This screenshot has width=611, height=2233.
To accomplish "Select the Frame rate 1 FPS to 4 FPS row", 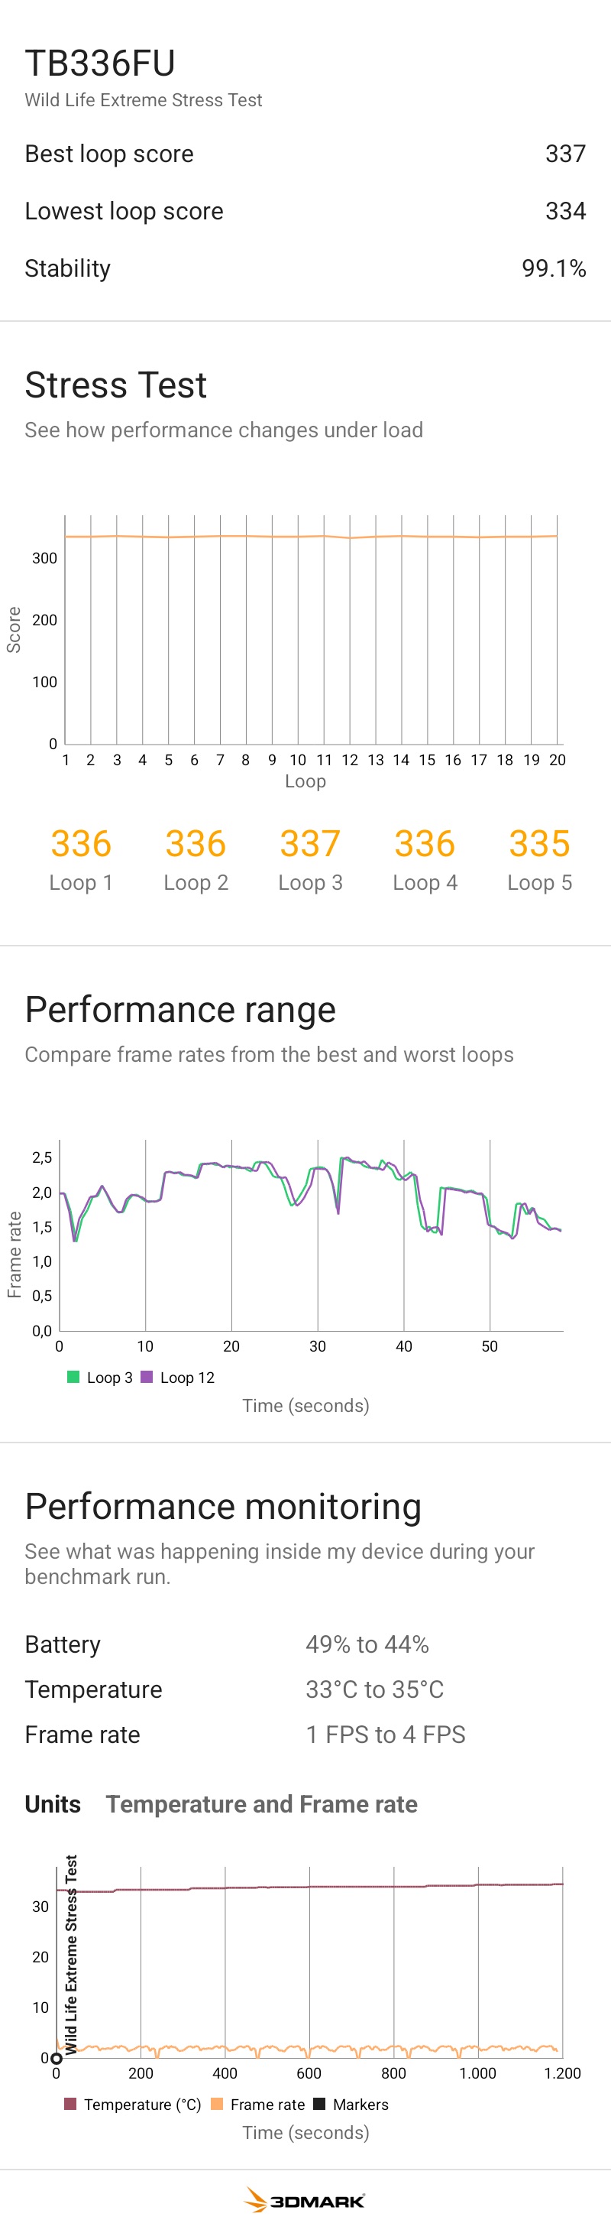I will tap(305, 1734).
